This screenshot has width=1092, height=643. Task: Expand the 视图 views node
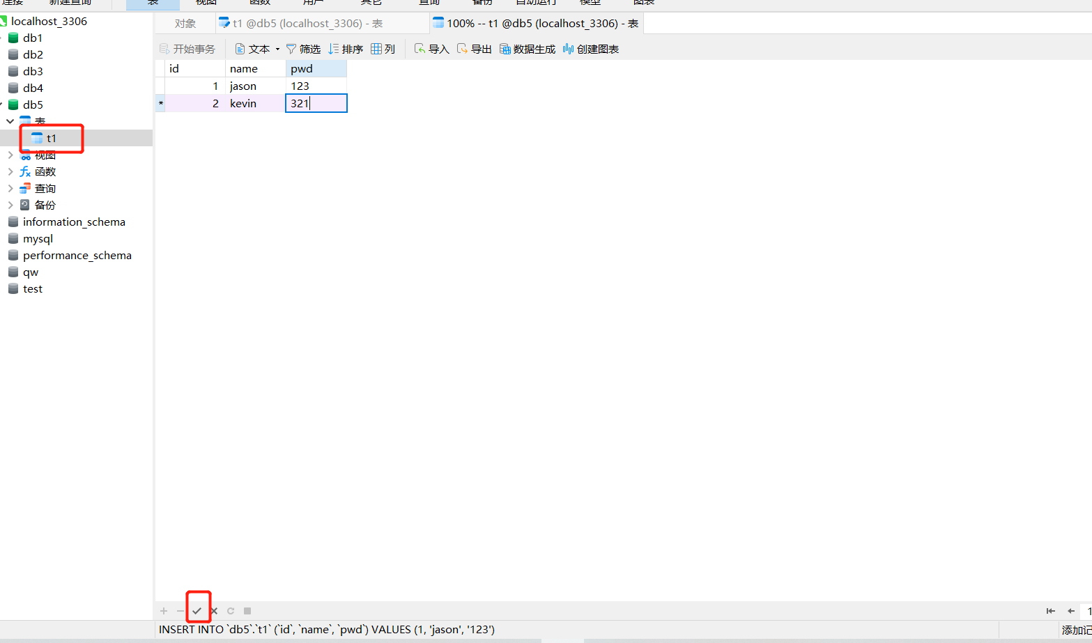point(10,155)
